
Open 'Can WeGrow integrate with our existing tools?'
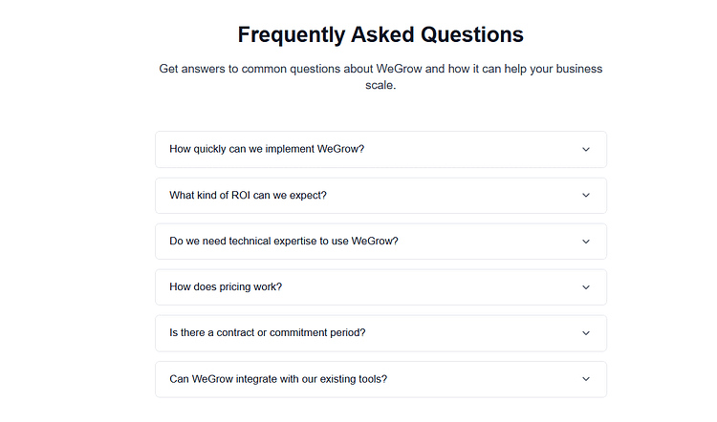point(277,379)
